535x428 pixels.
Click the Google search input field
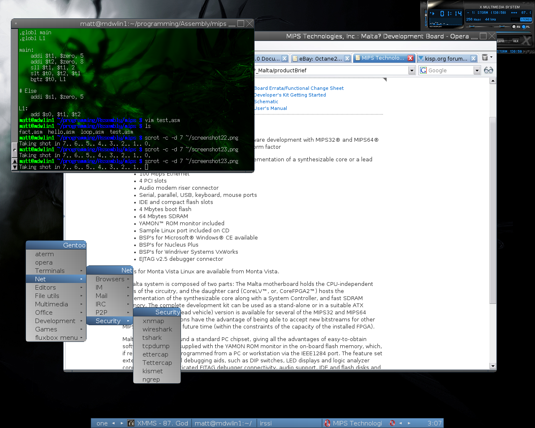[x=450, y=70]
